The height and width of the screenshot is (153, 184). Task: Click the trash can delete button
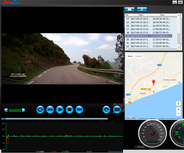142,9
